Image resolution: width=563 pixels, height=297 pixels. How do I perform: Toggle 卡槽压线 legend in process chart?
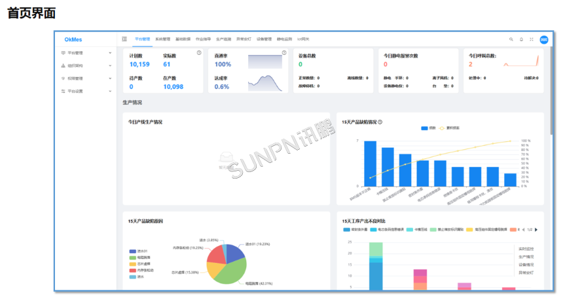tap(417, 230)
